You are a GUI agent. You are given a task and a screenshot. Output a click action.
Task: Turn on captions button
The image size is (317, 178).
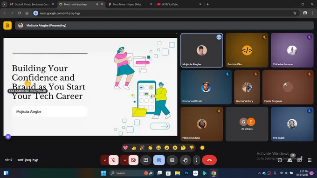tap(172, 160)
